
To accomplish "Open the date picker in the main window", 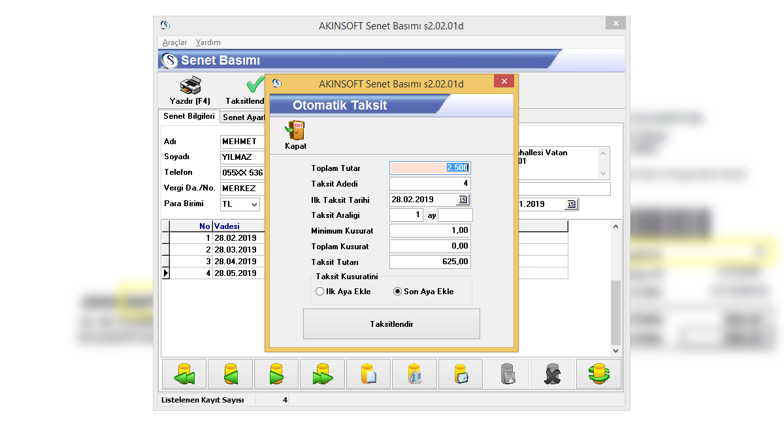I will pos(571,204).
